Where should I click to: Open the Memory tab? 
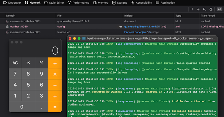click(101, 2)
